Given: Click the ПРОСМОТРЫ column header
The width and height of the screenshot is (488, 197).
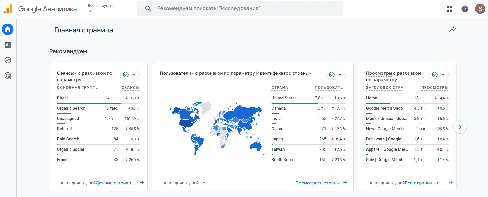Looking at the screenshot, I should point(435,88).
